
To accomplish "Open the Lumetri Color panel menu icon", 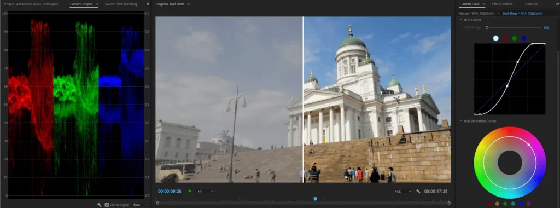I will click(483, 4).
